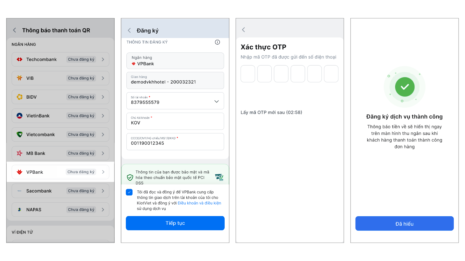Uncheck the VPBank terms agreement checkbox

click(129, 192)
